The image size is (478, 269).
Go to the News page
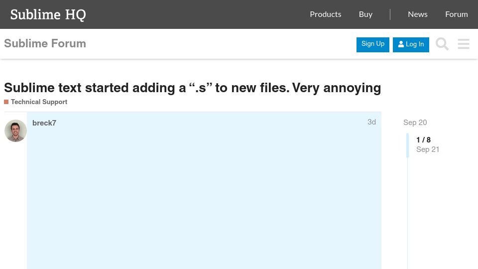click(x=418, y=14)
